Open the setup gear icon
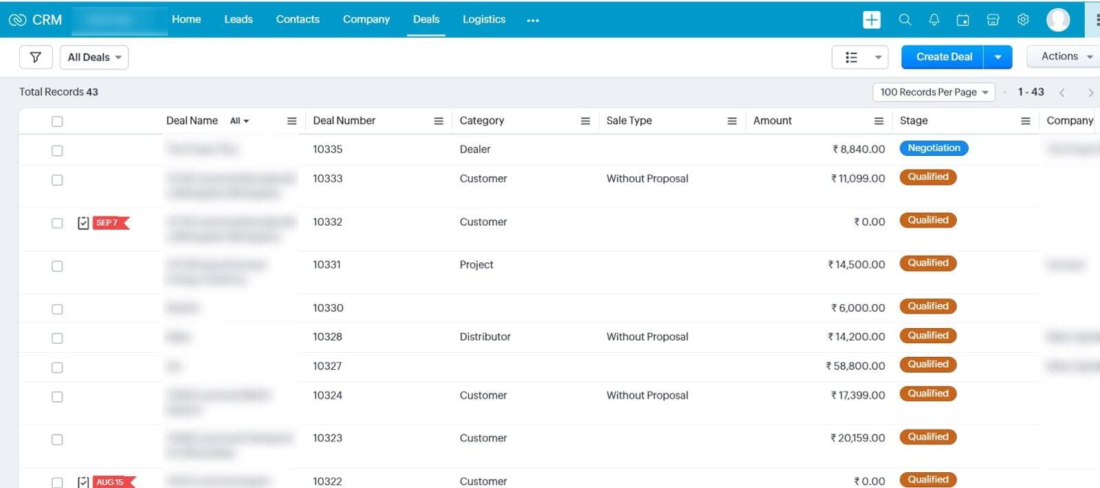The image size is (1100, 488). point(1023,20)
